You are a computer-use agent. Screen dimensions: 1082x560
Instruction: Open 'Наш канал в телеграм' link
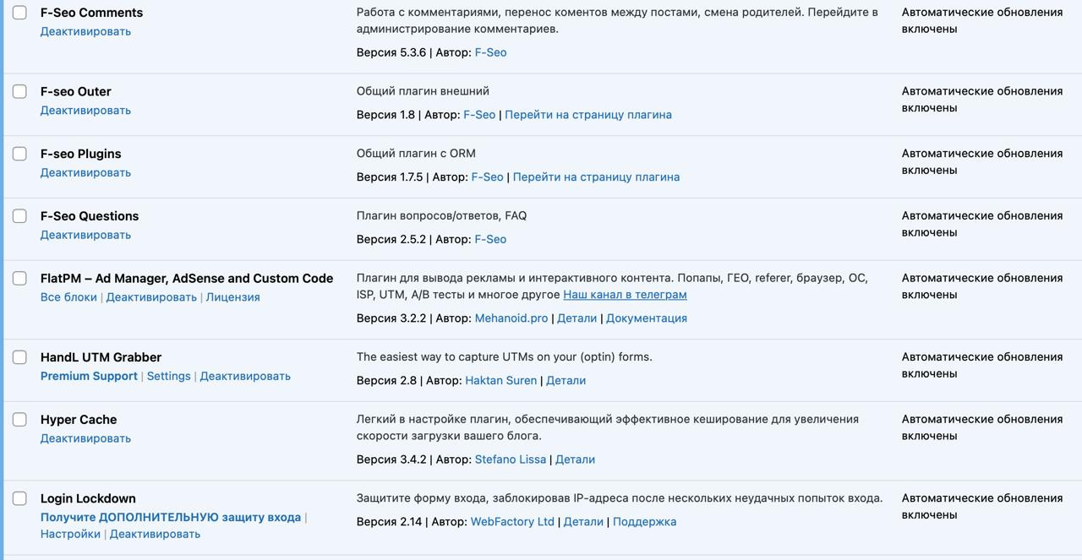[x=625, y=295]
